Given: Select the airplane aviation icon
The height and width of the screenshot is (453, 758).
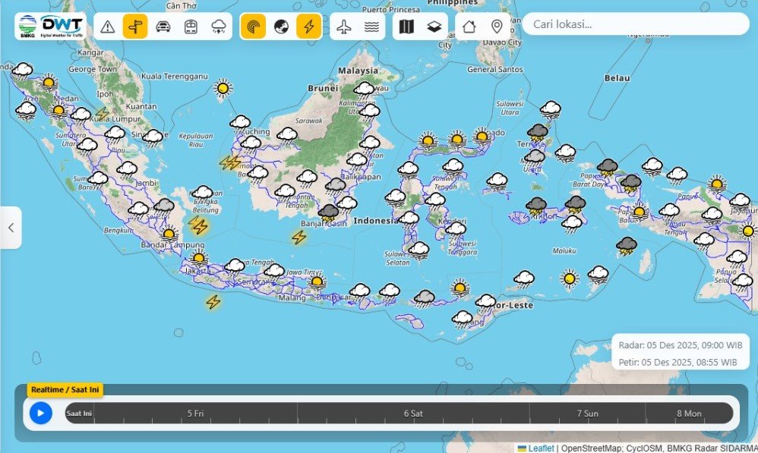Looking at the screenshot, I should (344, 27).
